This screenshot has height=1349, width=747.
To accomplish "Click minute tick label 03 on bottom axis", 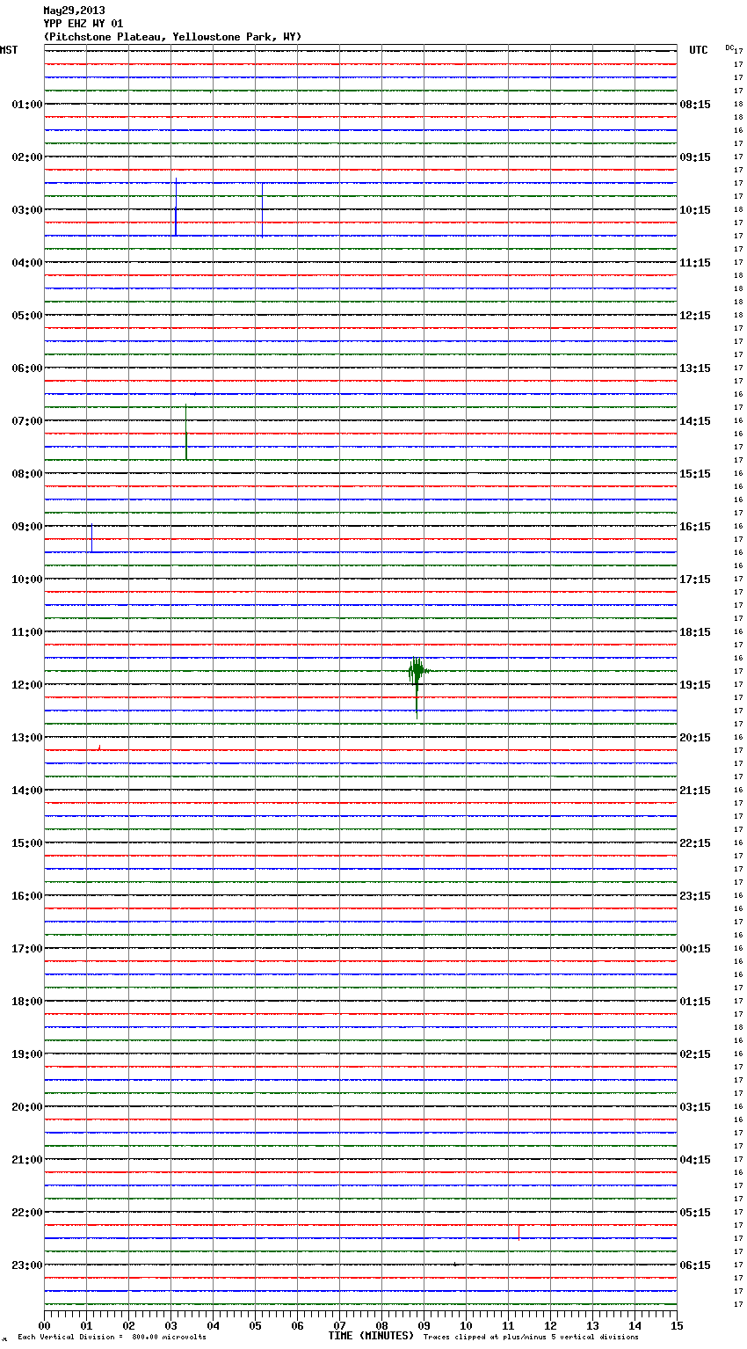I will (x=170, y=1325).
